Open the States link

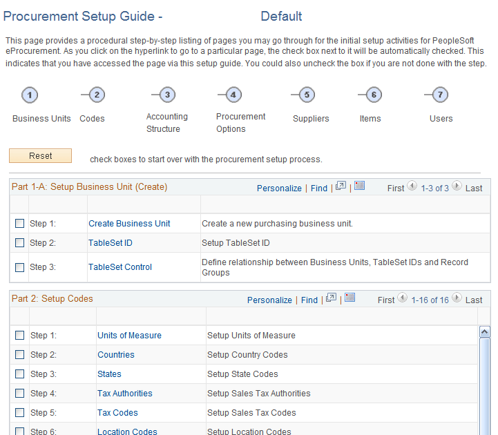pyautogui.click(x=109, y=374)
